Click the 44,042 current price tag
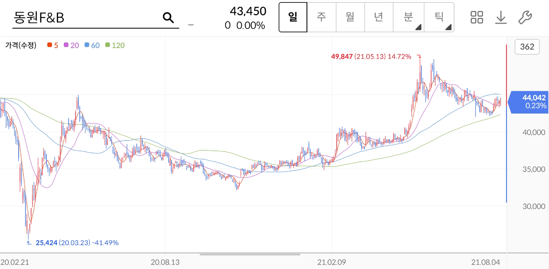 click(x=528, y=102)
